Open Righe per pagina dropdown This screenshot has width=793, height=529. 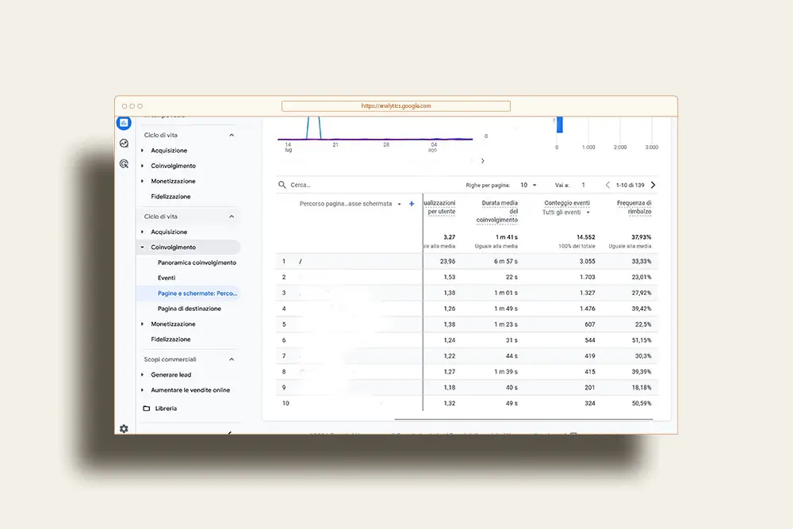(528, 185)
